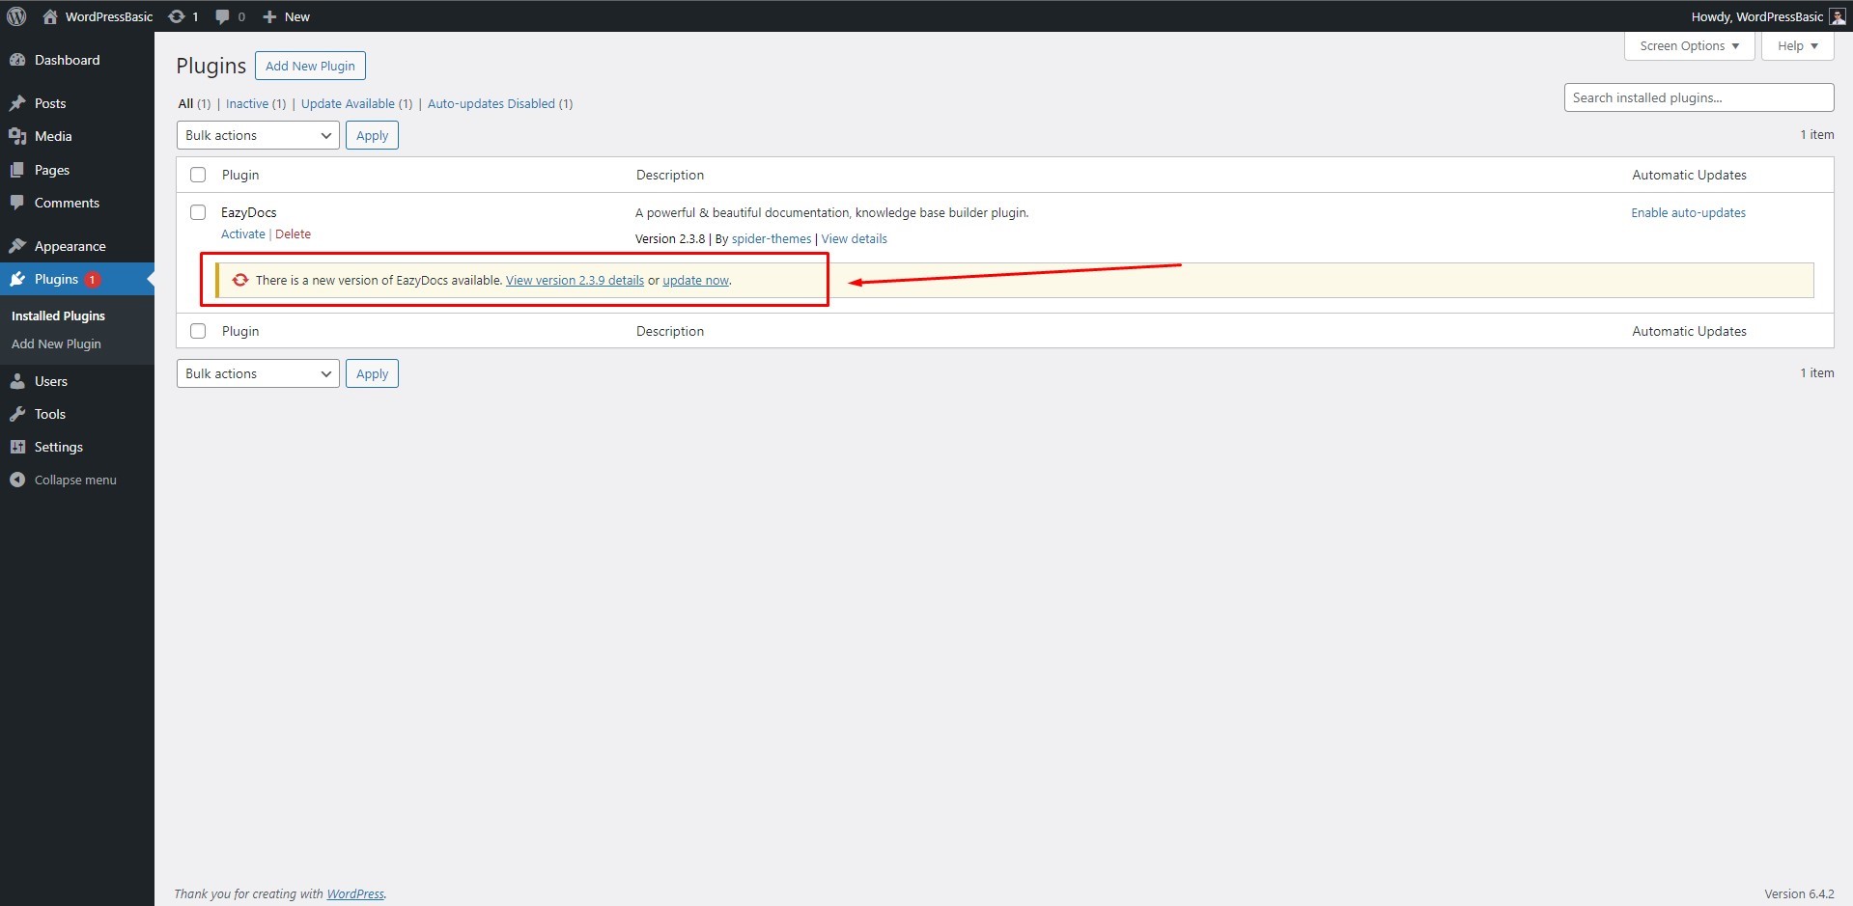
Task: Click the Dashboard gauge icon
Action: [x=17, y=60]
